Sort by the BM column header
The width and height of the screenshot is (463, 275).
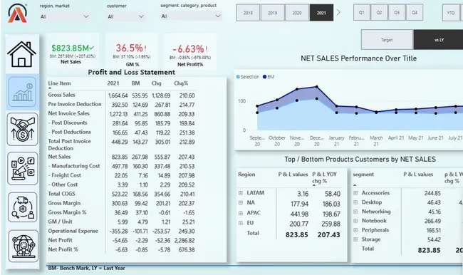[x=135, y=83]
